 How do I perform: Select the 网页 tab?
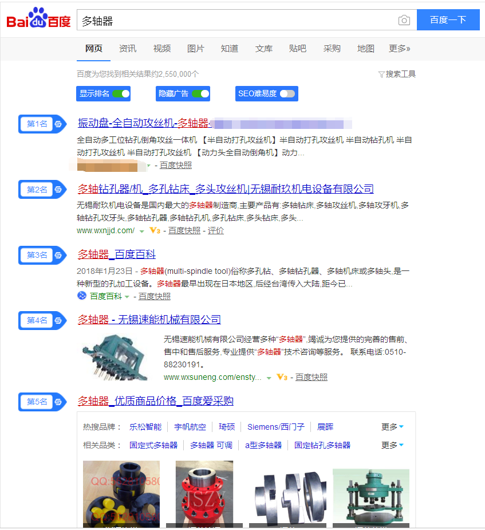tap(93, 49)
